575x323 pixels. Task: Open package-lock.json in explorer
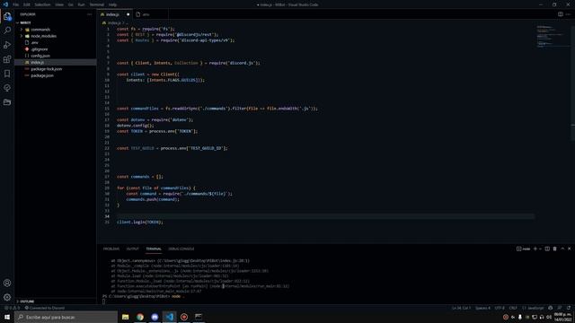(46, 69)
